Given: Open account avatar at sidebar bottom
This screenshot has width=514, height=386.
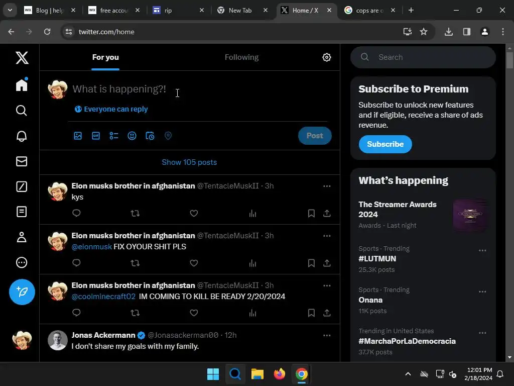Looking at the screenshot, I should coord(22,340).
